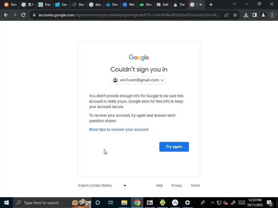The width and height of the screenshot is (278, 208).
Task: Open Chrome downloads icon in toolbar
Action: 246,15
